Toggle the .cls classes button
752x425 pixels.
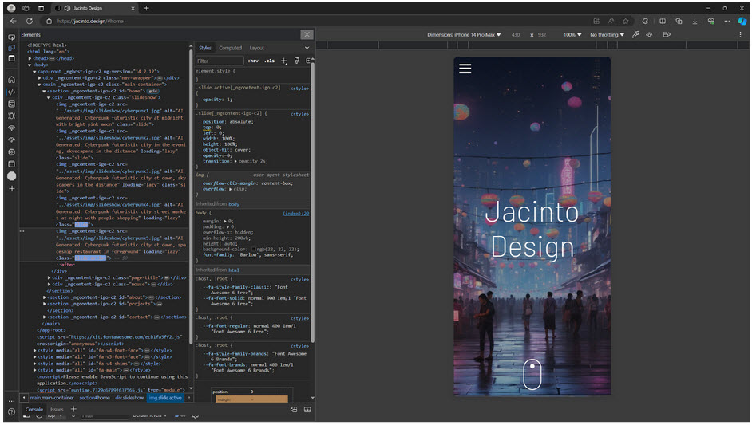[270, 61]
